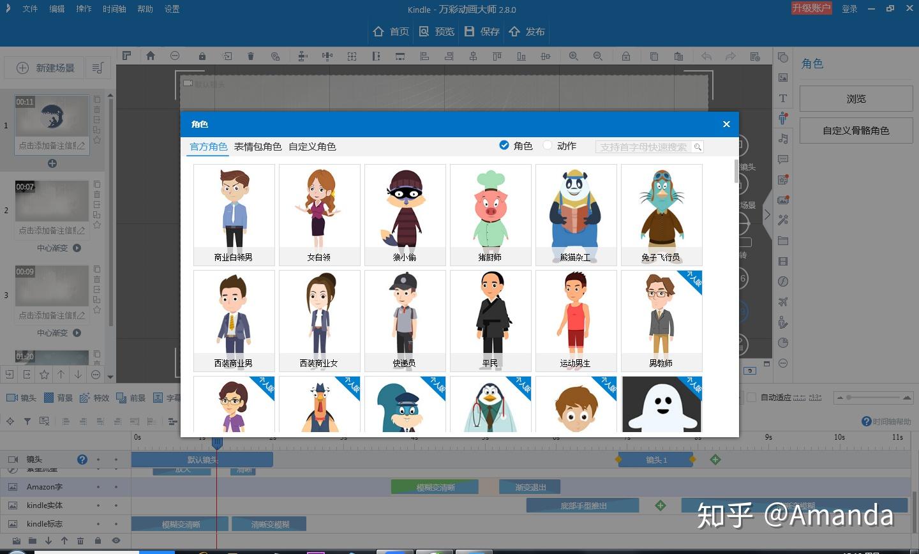Screen dimensions: 919x554
Task: Open the speech bubble tool in sidebar
Action: click(783, 159)
